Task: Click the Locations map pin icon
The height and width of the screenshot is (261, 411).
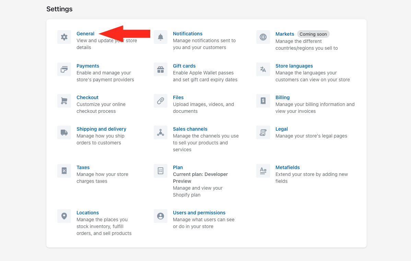Action: [x=64, y=216]
